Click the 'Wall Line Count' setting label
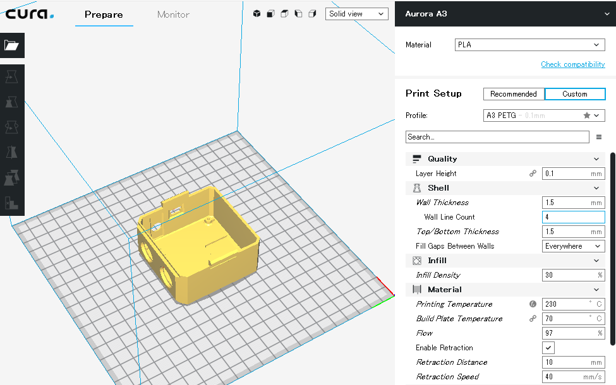Image resolution: width=616 pixels, height=385 pixels. tap(449, 217)
